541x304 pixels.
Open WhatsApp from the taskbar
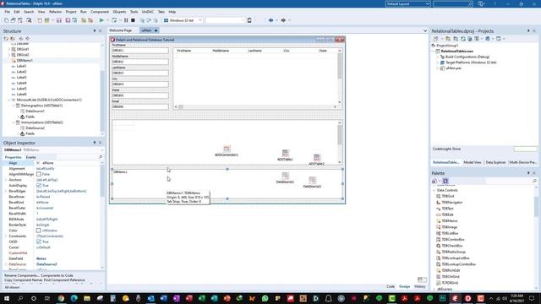coord(265,298)
